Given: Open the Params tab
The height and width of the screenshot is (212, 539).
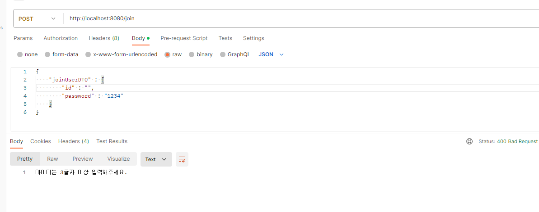Looking at the screenshot, I should click(x=23, y=38).
